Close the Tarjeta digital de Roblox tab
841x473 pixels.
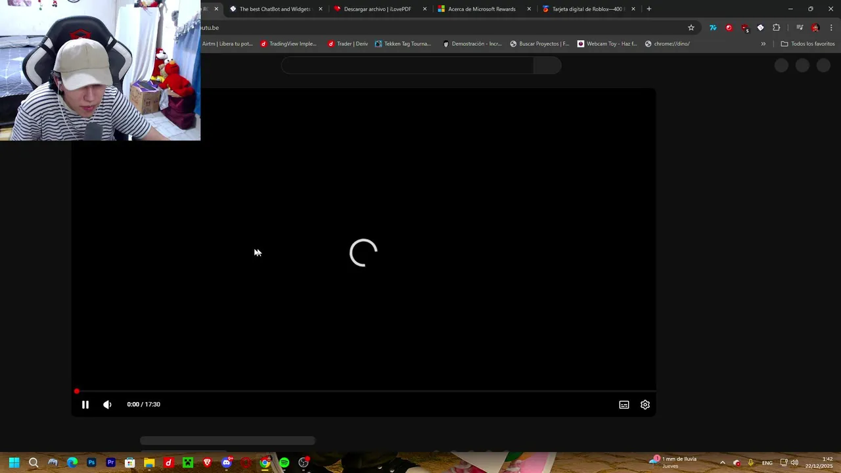(633, 9)
